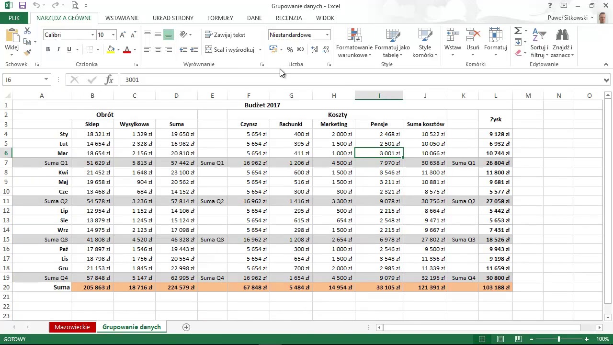Switch to the WSTAWIANIE ribbon tab
Screen dimensions: 613x345
click(122, 18)
